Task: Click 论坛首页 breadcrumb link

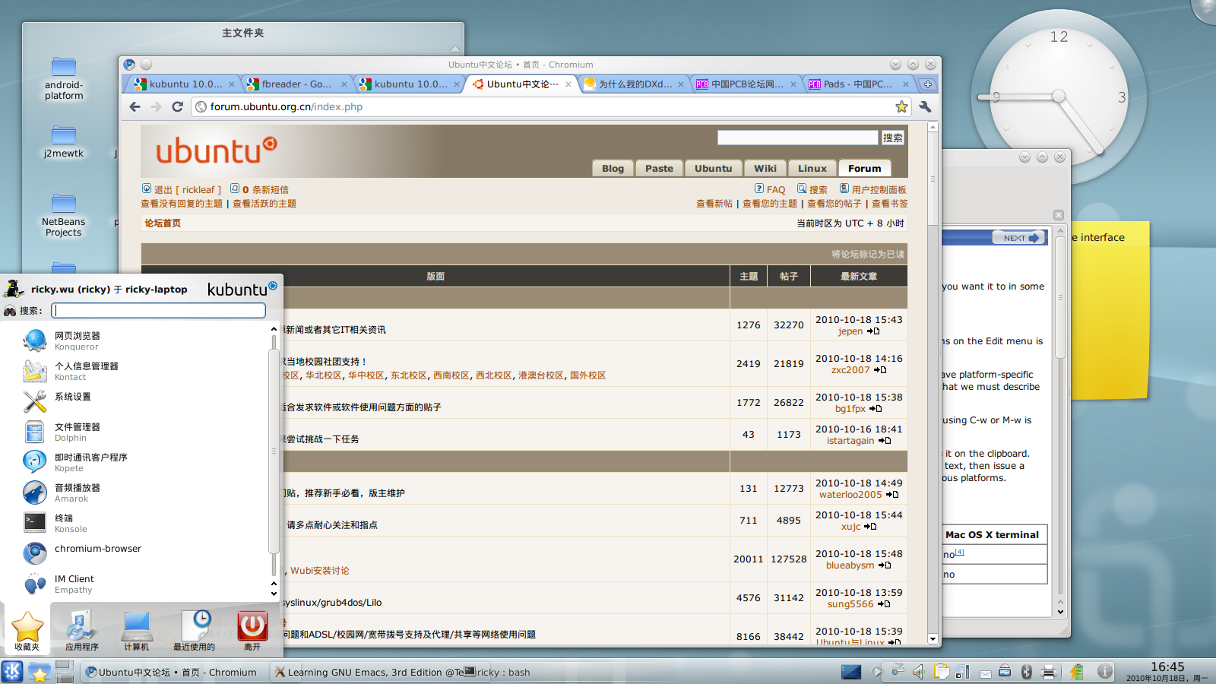Action: [x=163, y=223]
